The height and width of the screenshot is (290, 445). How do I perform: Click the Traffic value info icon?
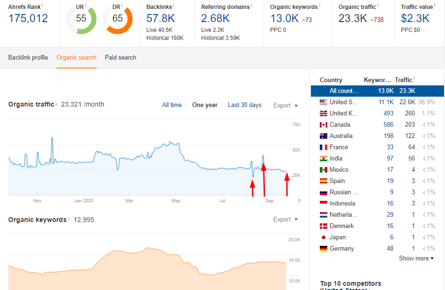coord(435,5)
